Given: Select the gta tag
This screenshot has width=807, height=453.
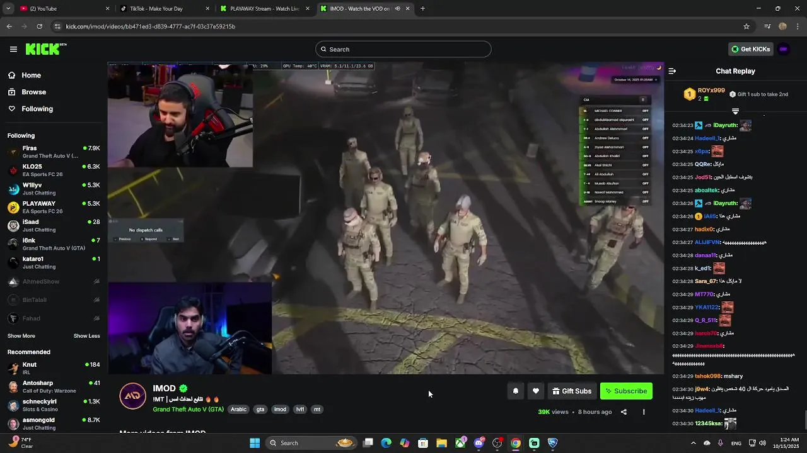Looking at the screenshot, I should [260, 410].
